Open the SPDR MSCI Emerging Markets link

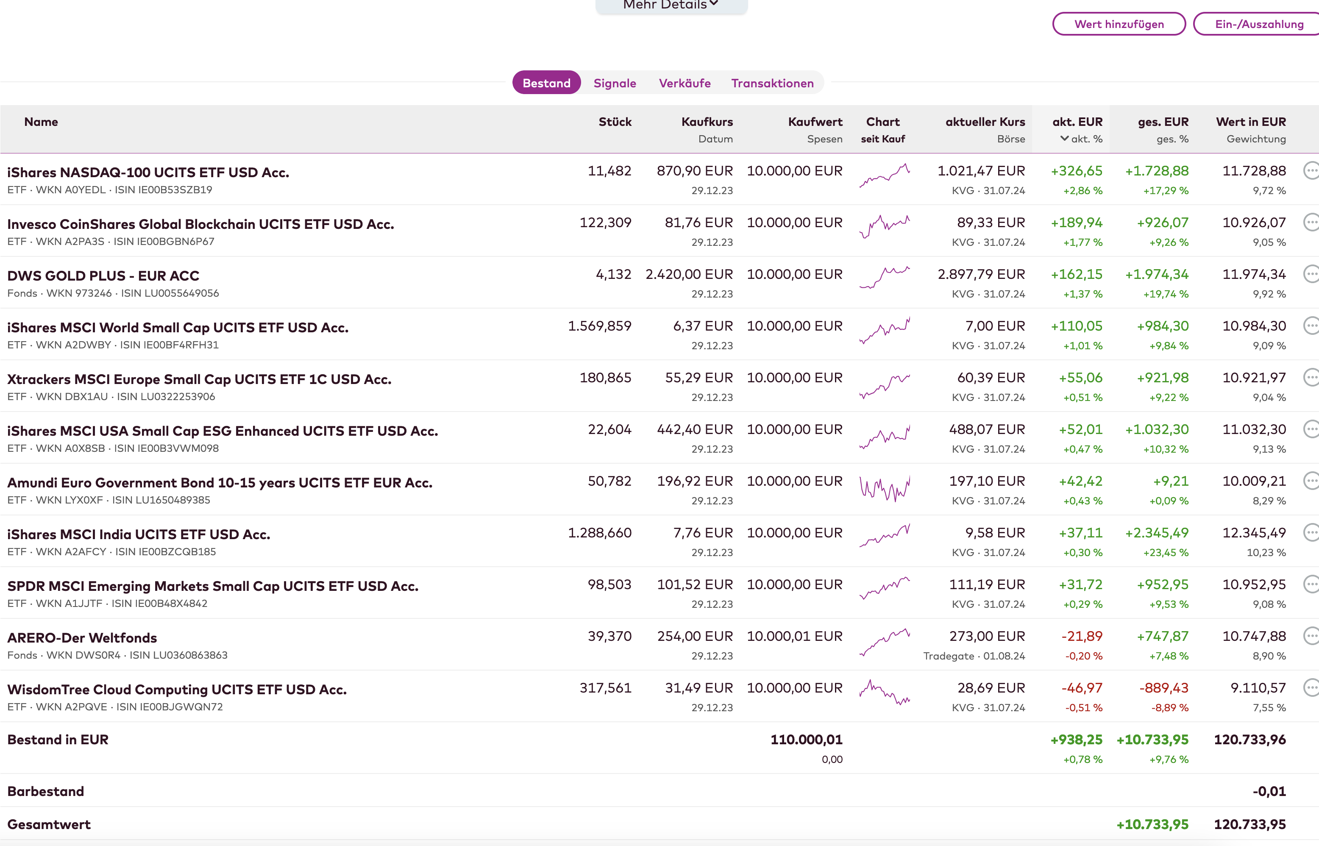pos(213,586)
